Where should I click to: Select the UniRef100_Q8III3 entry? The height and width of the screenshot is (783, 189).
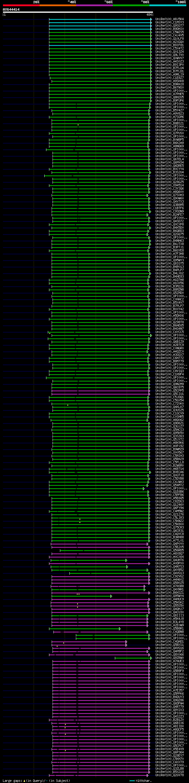tap(170, 616)
